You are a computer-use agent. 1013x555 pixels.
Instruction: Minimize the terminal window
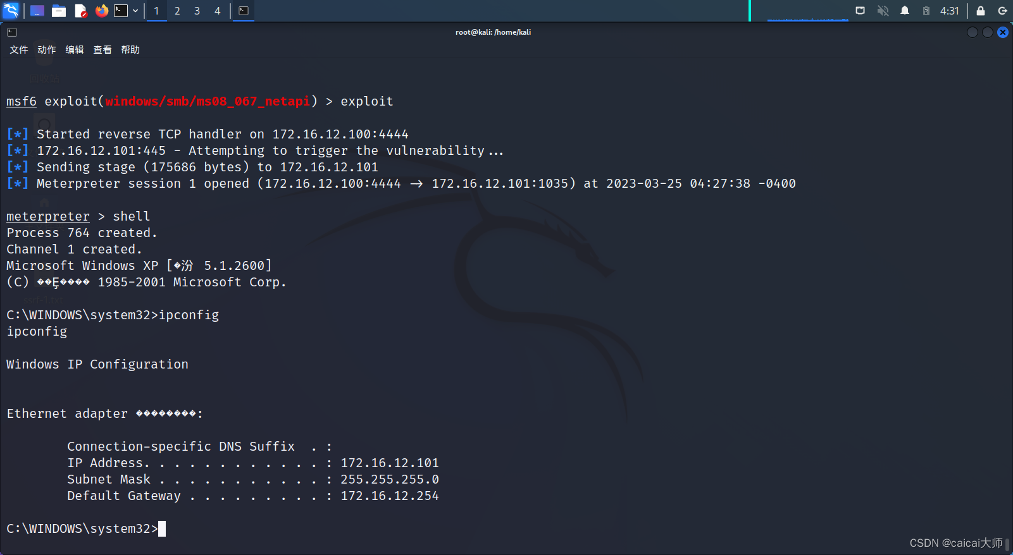click(x=973, y=32)
